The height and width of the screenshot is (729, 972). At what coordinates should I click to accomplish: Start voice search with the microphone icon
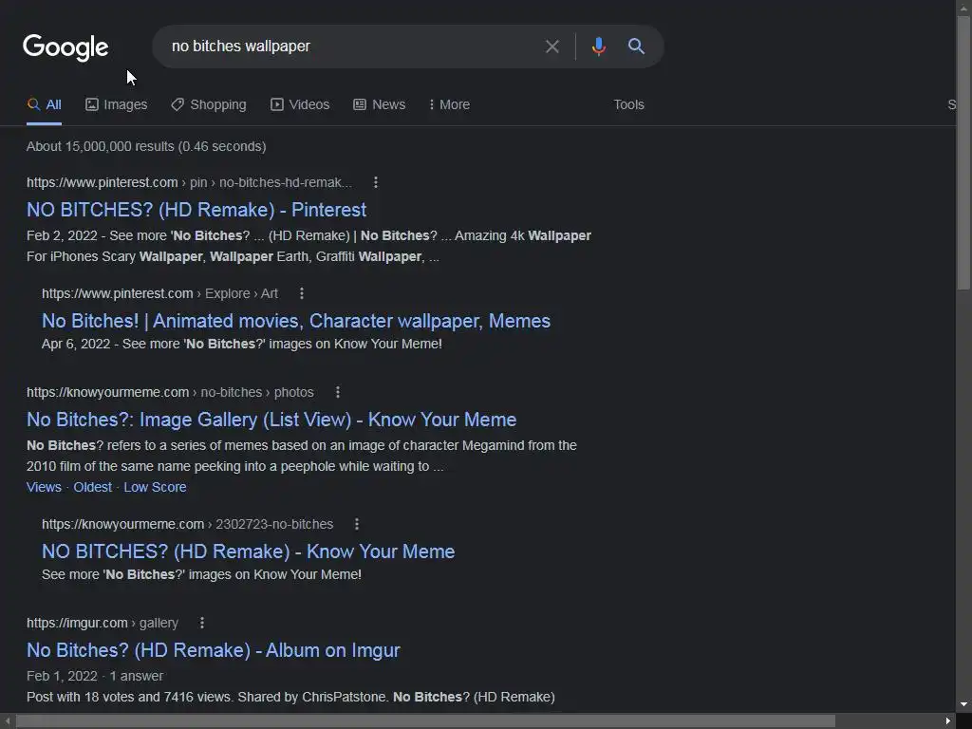pos(598,47)
